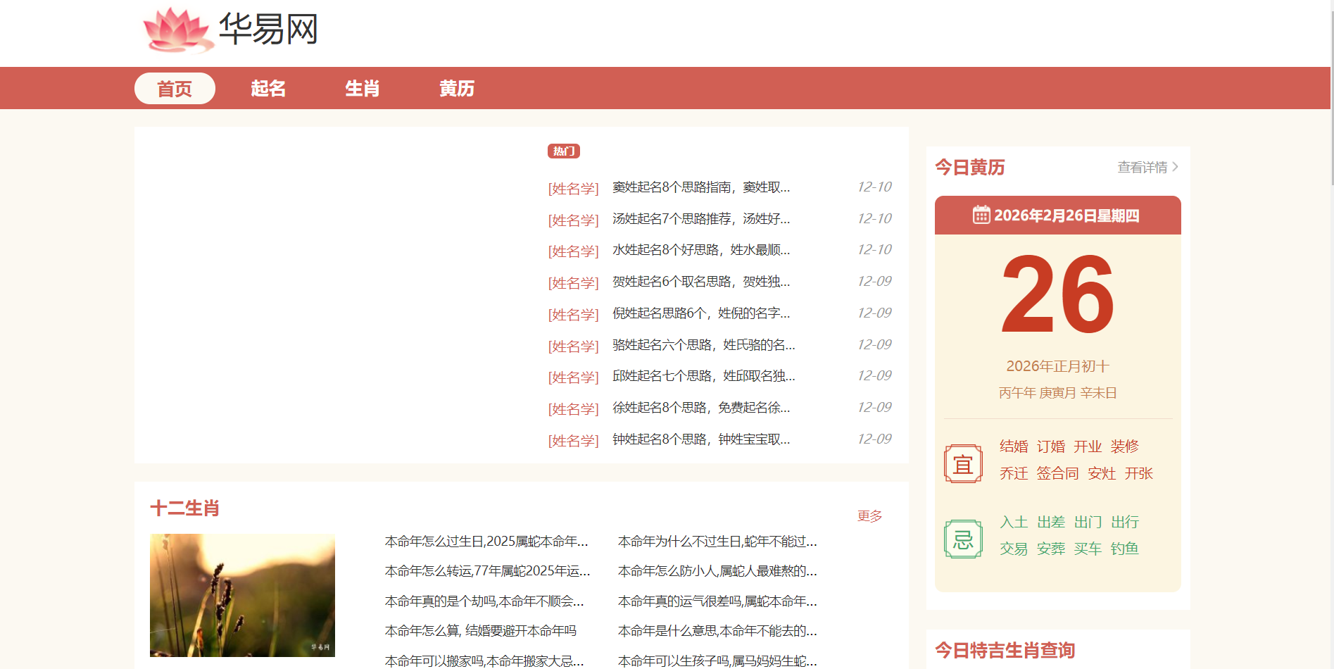Open 本命年怎么过生日 zodiac article
Viewport: 1334px width, 669px height.
[x=486, y=542]
